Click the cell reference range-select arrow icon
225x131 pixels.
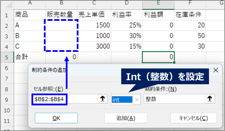coord(102,99)
